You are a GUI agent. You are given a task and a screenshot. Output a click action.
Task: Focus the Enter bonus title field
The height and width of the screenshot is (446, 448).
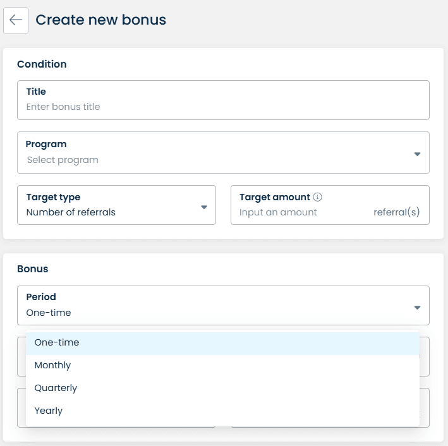(x=215, y=107)
